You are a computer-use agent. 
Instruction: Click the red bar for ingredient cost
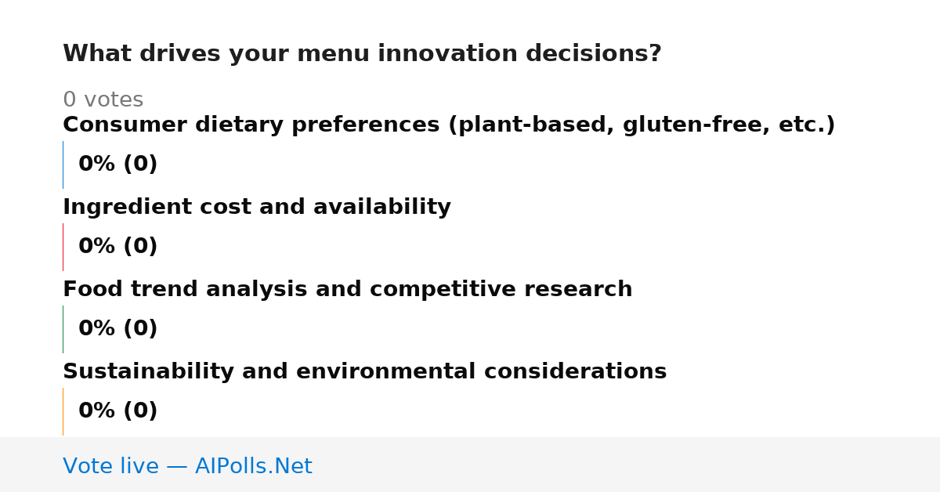click(x=63, y=247)
